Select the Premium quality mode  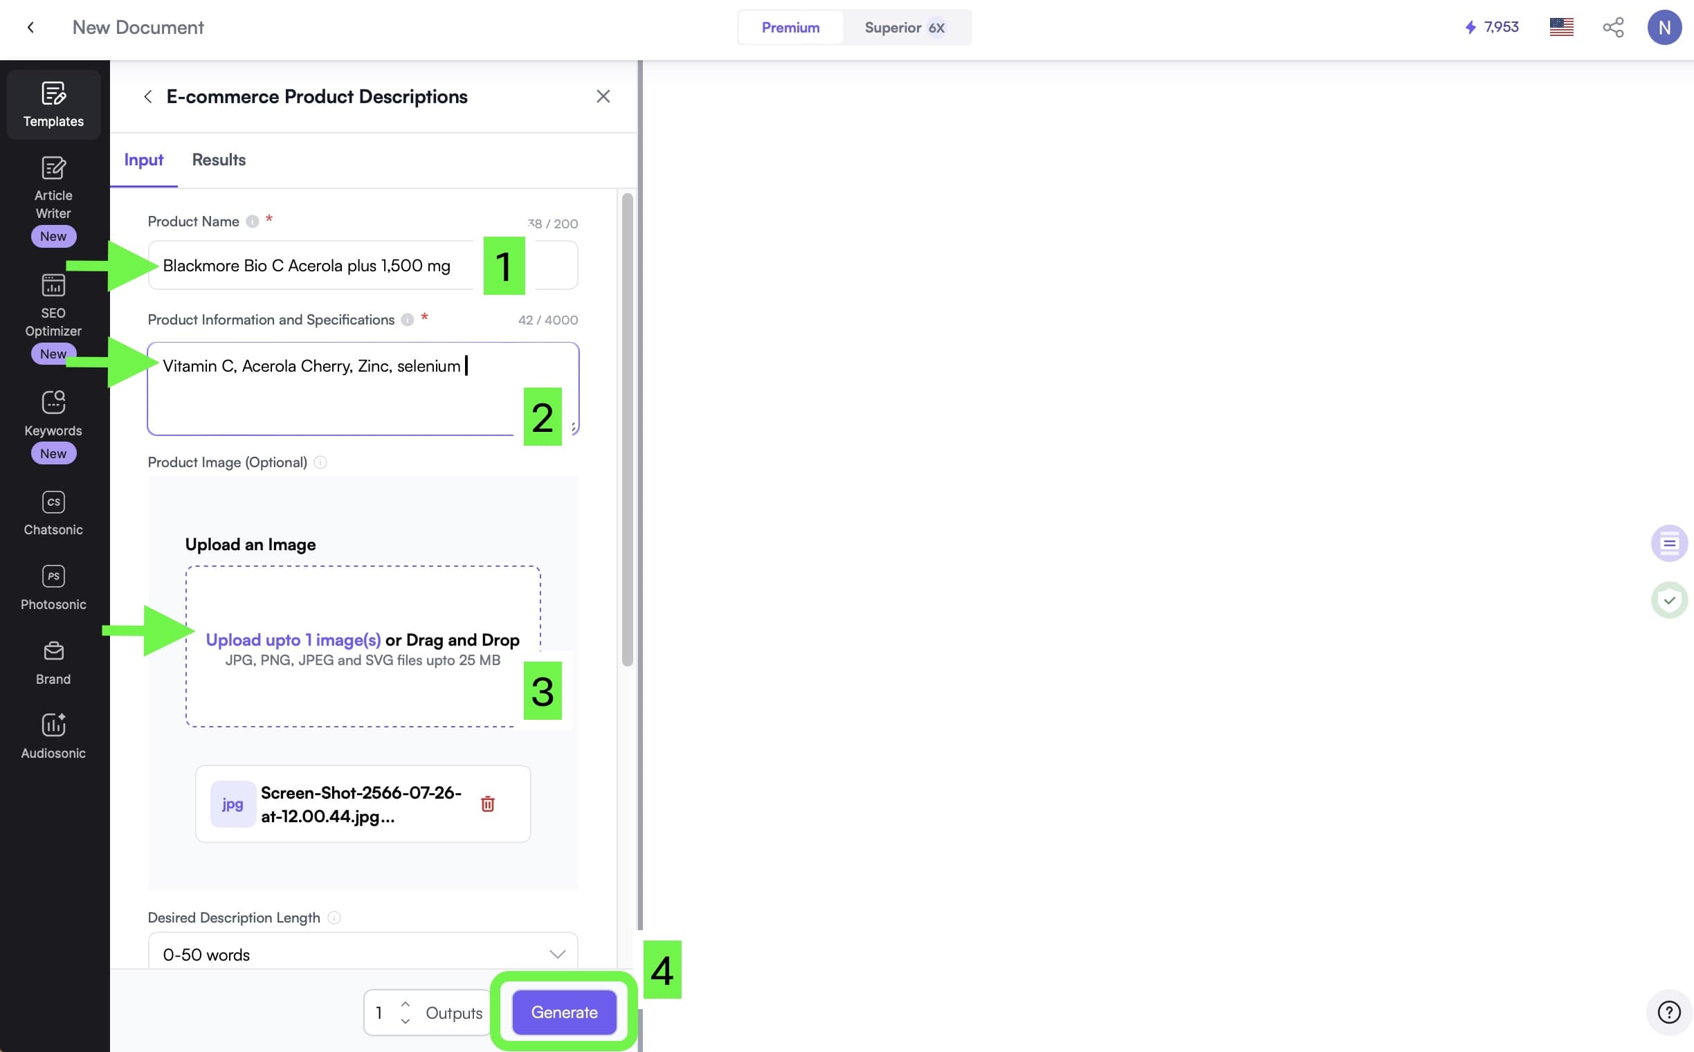pos(790,28)
